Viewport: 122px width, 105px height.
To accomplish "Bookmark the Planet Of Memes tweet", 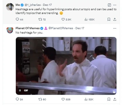I will (109, 99).
